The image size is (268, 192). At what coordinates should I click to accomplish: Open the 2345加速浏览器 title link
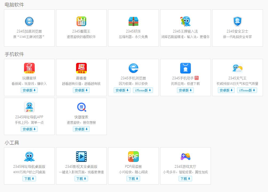29,31
